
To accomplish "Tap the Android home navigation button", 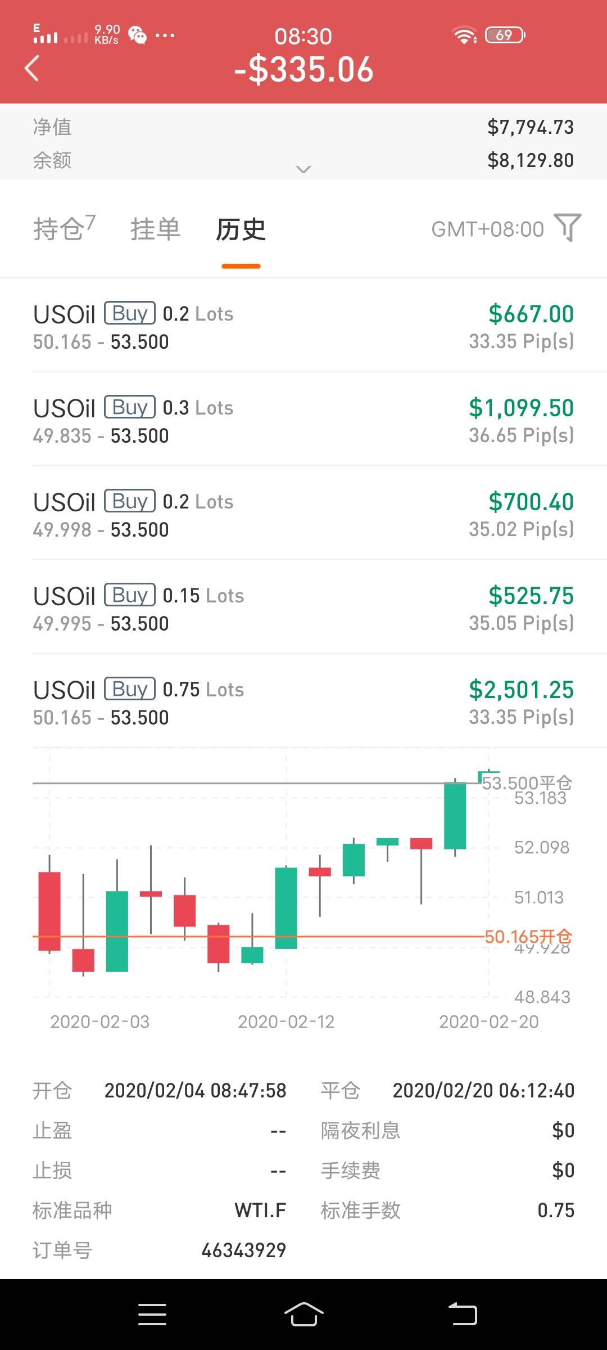I will coord(303,1314).
